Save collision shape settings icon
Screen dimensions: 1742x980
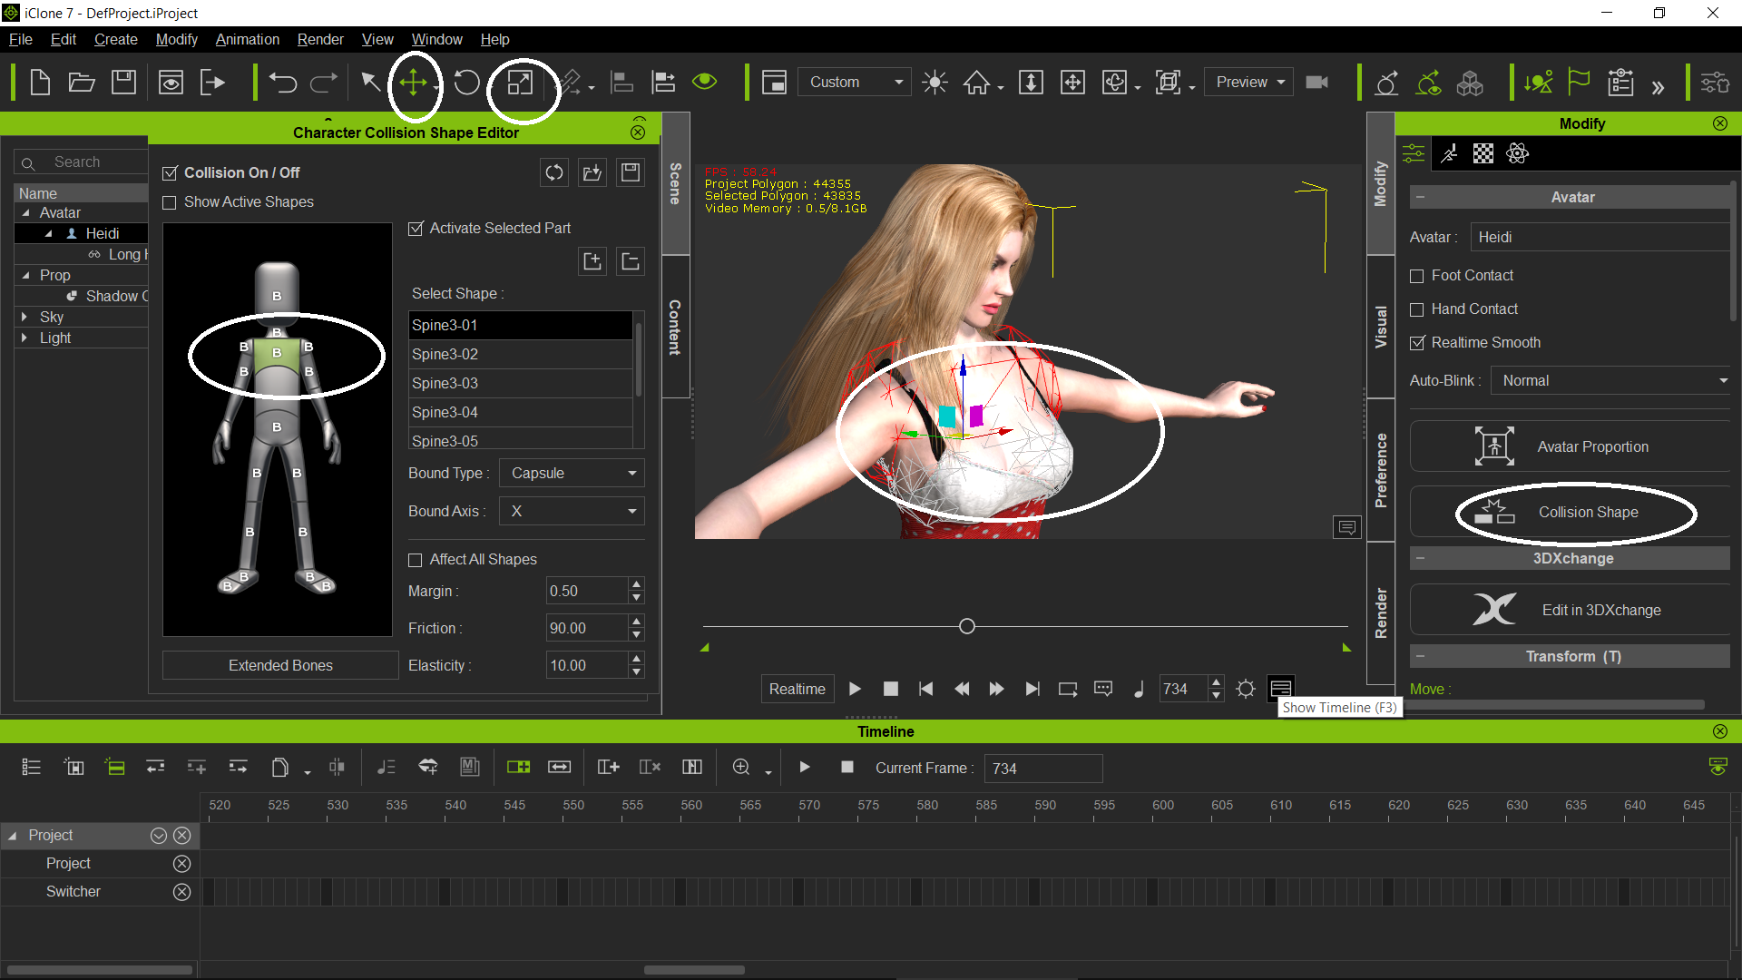tap(631, 172)
